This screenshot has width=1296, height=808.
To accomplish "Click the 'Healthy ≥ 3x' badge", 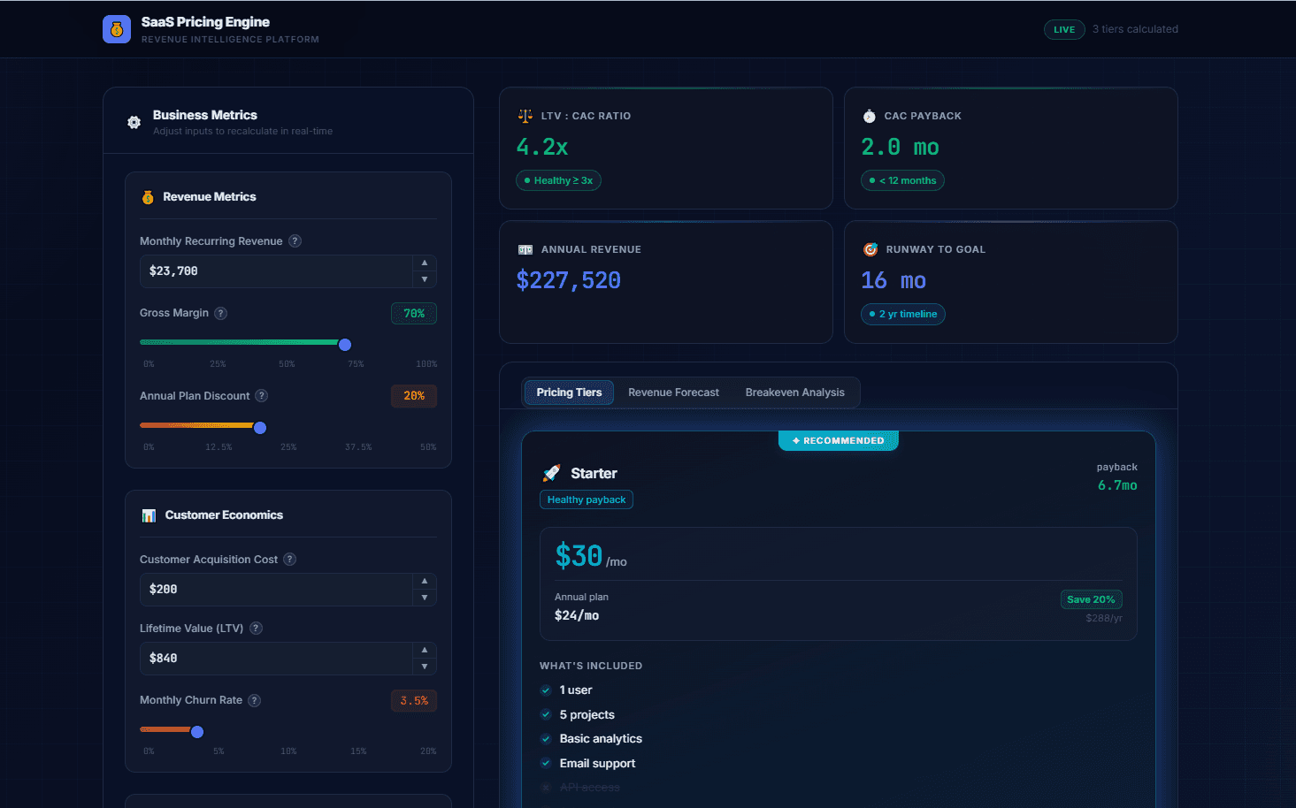I will (x=558, y=180).
